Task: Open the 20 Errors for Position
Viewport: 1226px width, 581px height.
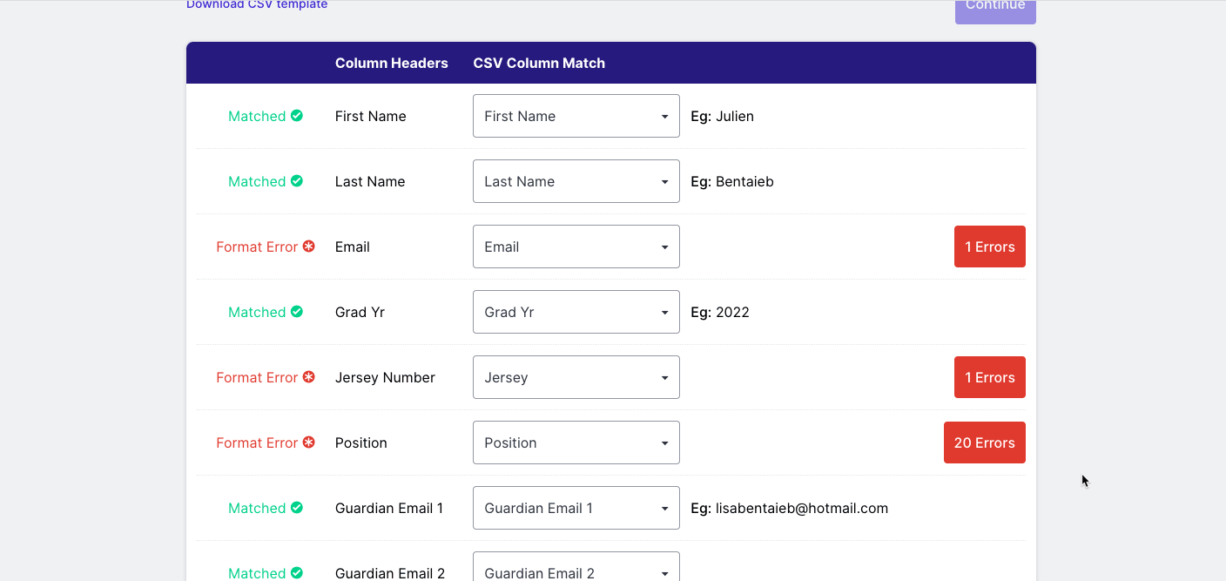Action: click(985, 443)
